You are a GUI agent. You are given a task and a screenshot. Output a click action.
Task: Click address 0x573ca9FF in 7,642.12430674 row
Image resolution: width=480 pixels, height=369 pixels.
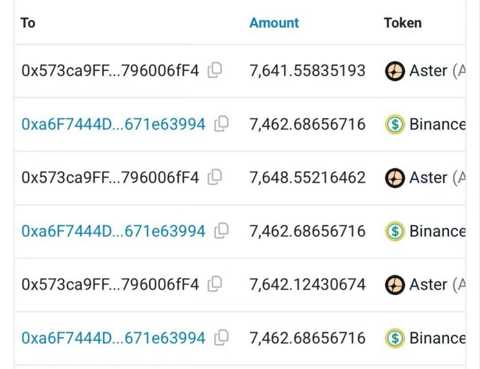point(110,284)
